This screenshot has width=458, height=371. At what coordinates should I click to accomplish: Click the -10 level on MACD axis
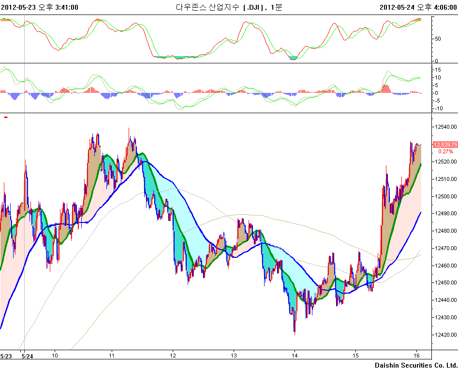pos(438,108)
